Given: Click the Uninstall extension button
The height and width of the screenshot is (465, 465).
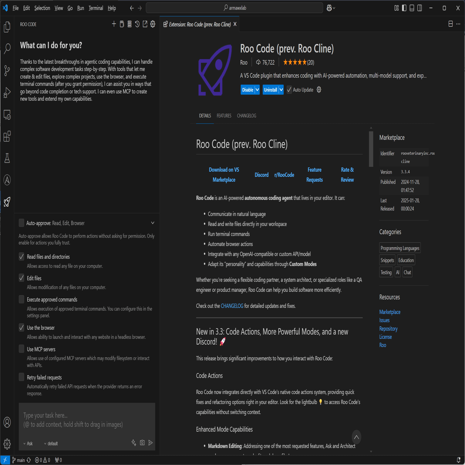Looking at the screenshot, I should pos(270,89).
